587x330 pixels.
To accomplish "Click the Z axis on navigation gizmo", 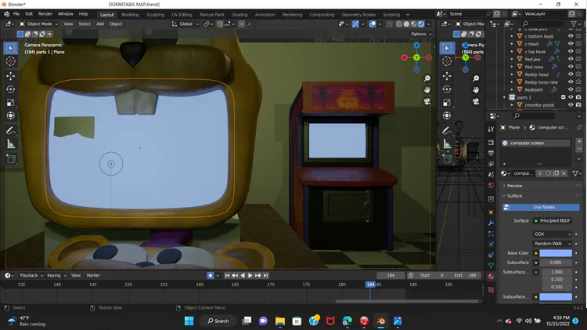I will [416, 45].
